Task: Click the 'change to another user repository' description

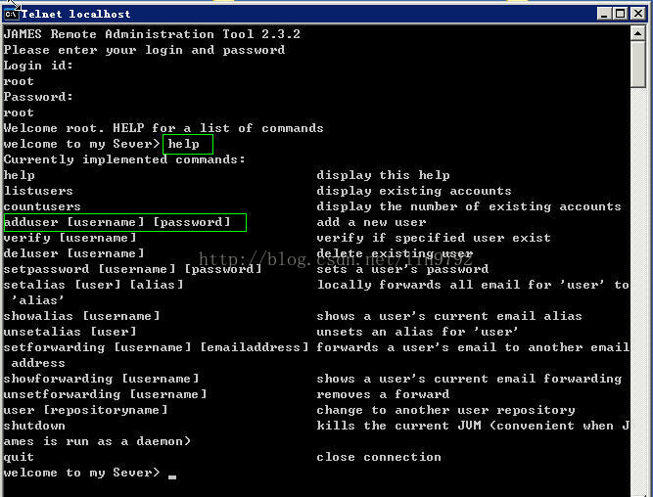Action: [445, 410]
